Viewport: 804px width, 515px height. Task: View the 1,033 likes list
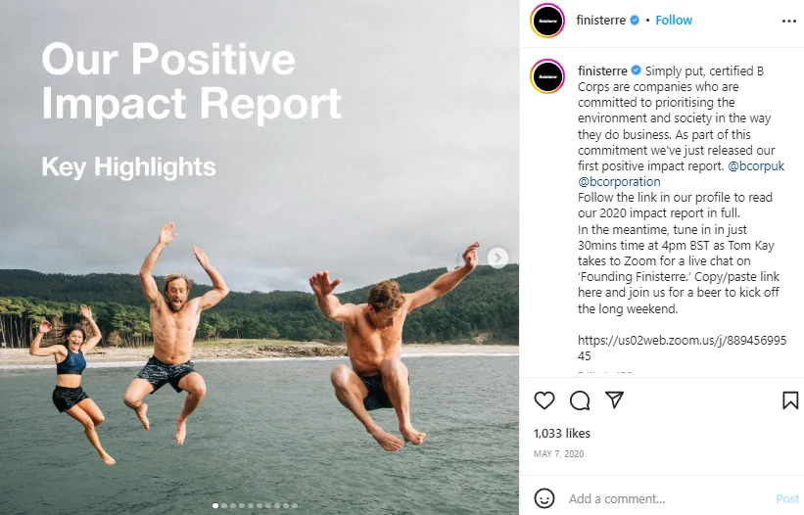(561, 432)
